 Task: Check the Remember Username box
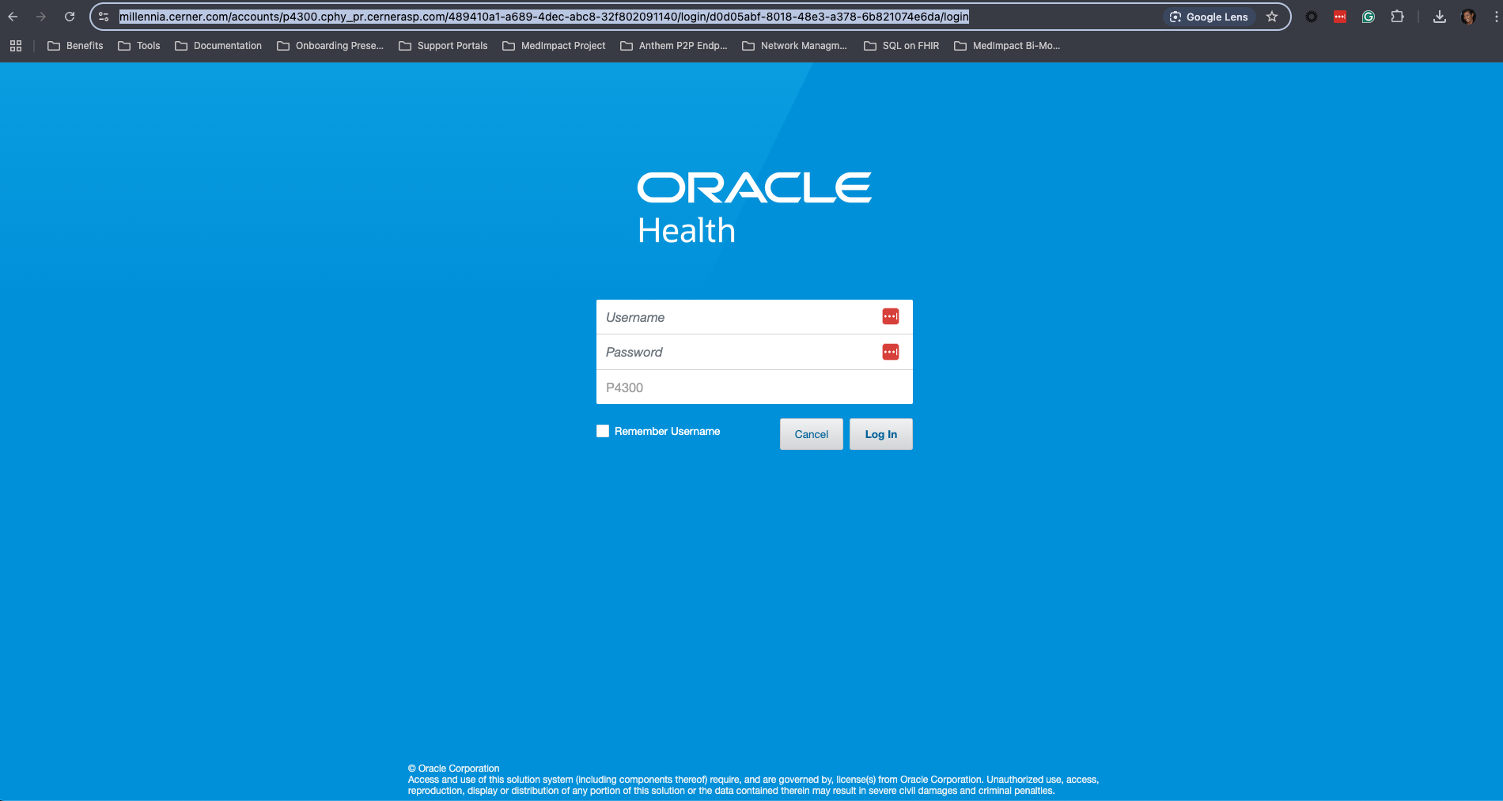click(x=603, y=431)
